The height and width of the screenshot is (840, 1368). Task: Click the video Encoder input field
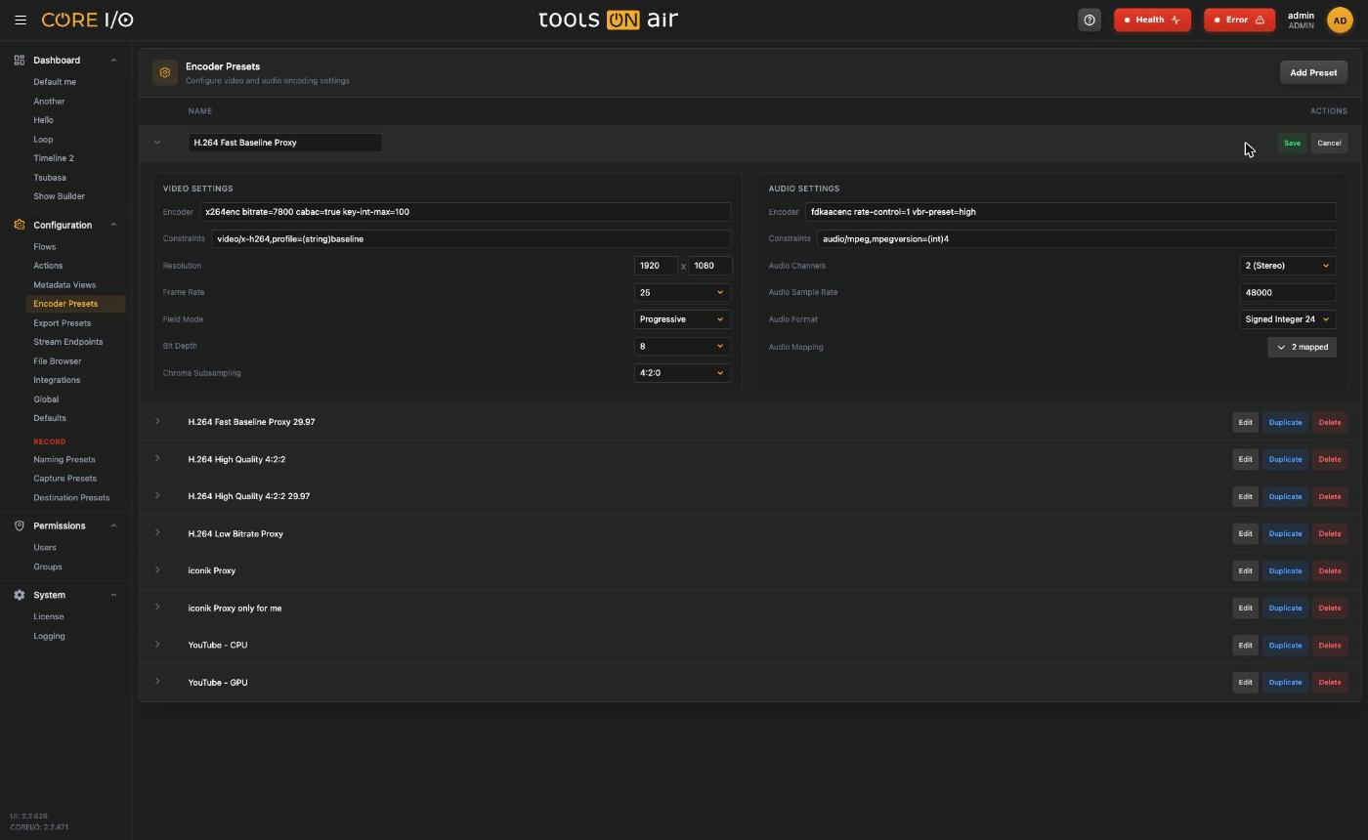465,212
